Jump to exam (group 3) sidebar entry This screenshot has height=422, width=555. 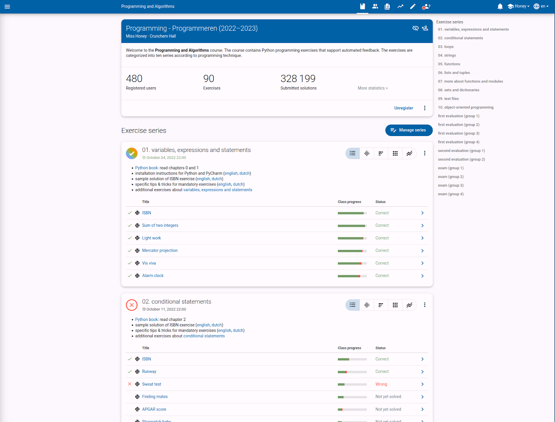(x=451, y=185)
